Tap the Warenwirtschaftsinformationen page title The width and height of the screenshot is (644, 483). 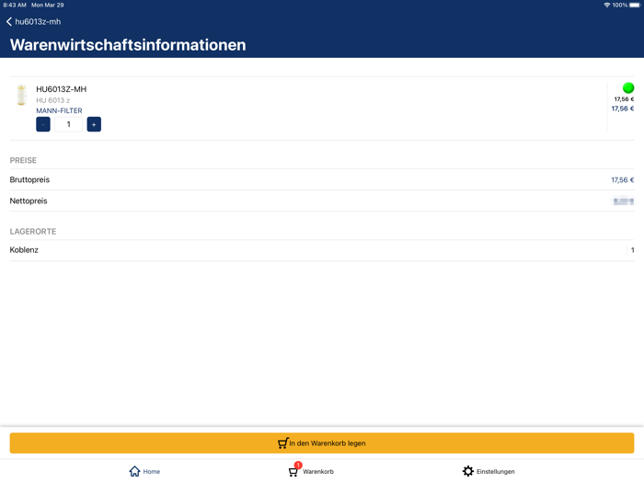[128, 45]
